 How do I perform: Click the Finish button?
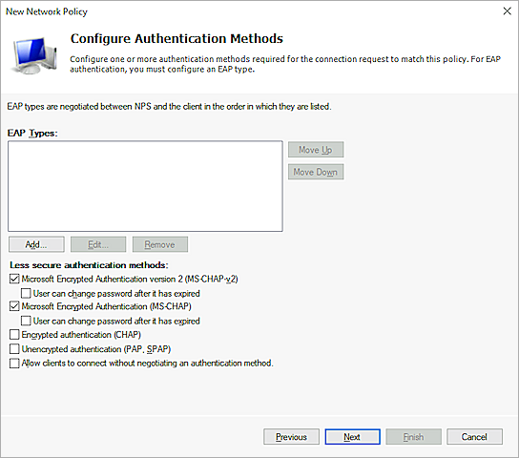413,437
